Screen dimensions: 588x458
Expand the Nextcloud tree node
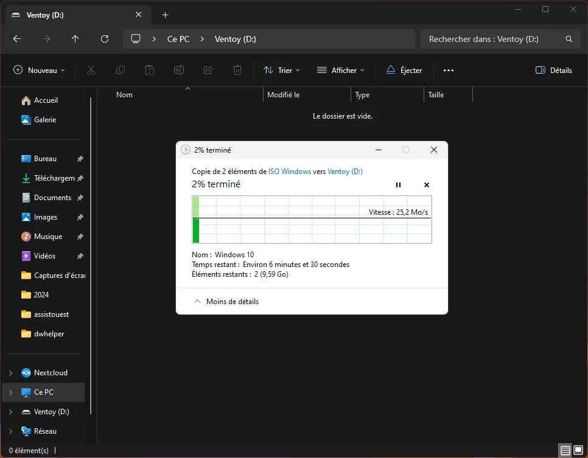[x=10, y=373]
